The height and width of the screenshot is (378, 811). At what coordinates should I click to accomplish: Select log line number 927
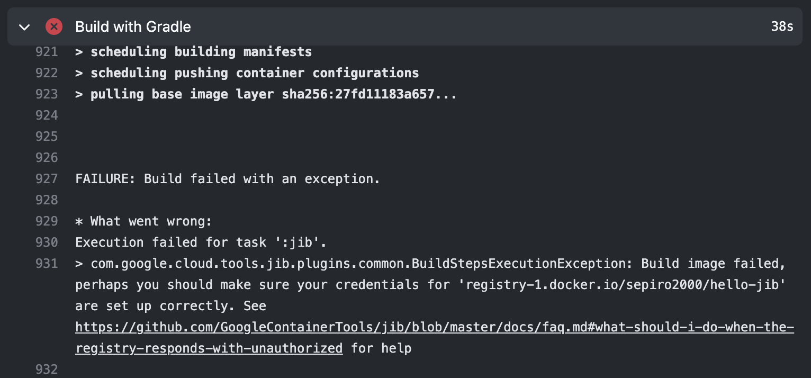pos(47,179)
